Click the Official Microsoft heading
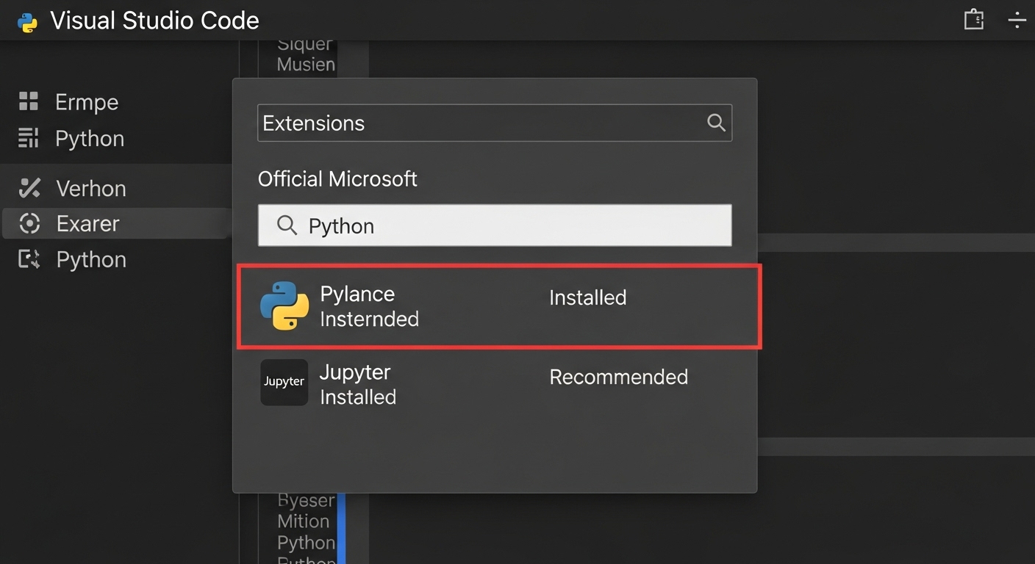1035x564 pixels. coord(337,178)
